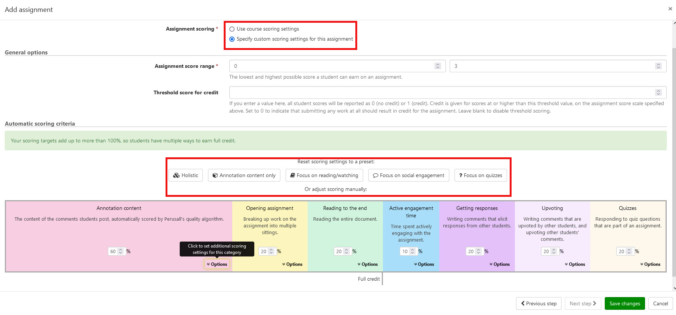Go to Previous step
This screenshot has height=315, width=676.
coord(538,303)
